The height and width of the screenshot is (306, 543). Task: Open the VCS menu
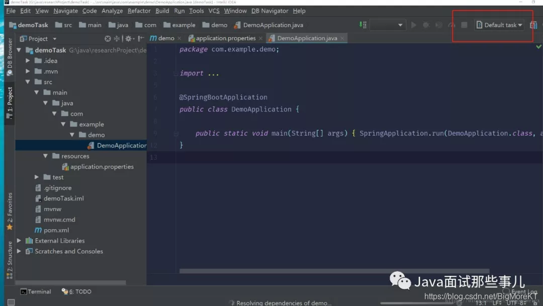click(214, 11)
